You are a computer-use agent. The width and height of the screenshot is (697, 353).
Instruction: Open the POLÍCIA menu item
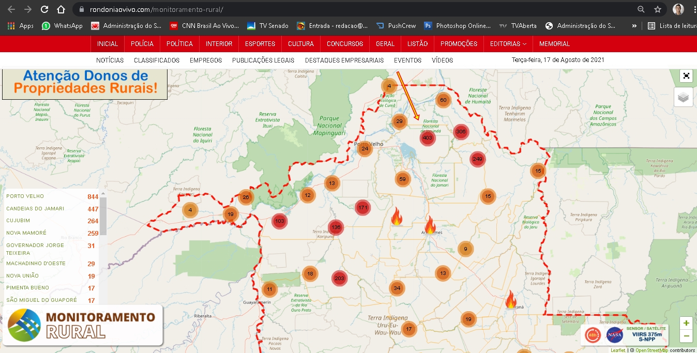click(142, 44)
